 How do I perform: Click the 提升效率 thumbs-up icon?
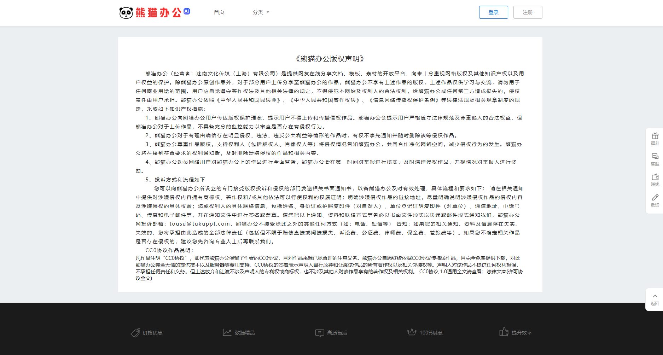click(x=504, y=332)
